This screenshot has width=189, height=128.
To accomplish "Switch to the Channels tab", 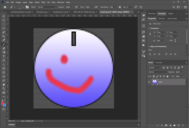I will point(159,62).
